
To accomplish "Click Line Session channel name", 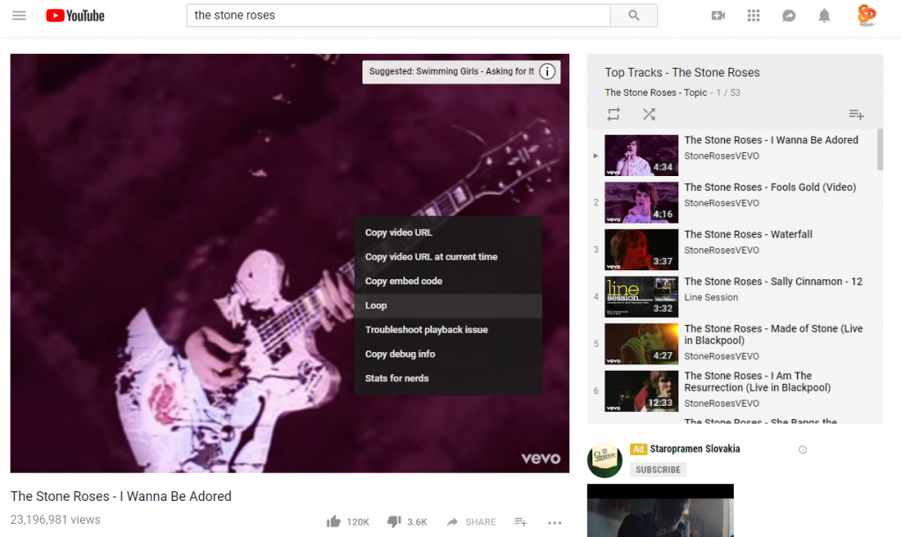I will click(x=711, y=298).
